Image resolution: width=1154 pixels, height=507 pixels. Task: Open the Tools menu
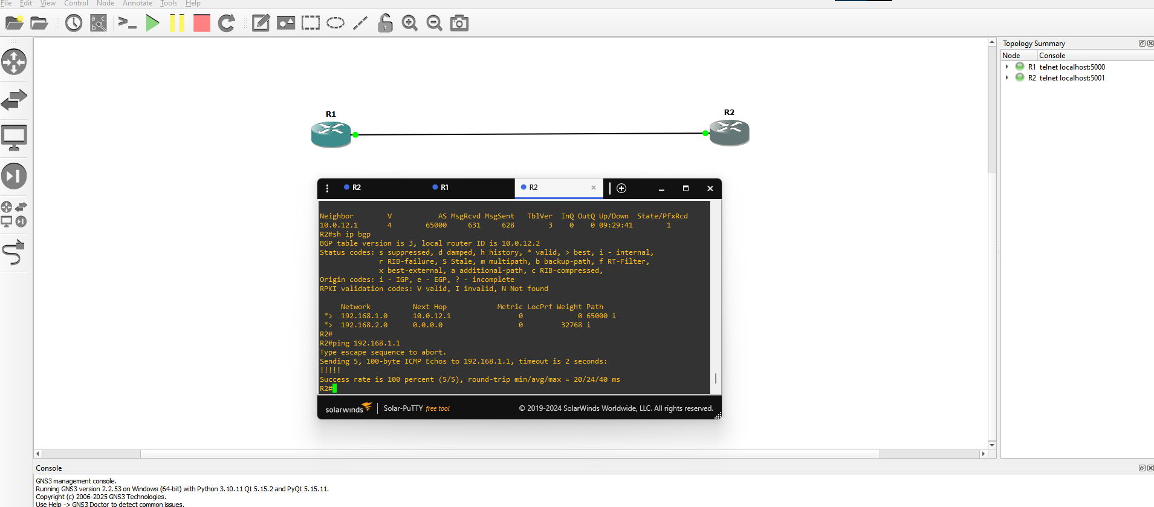(169, 3)
